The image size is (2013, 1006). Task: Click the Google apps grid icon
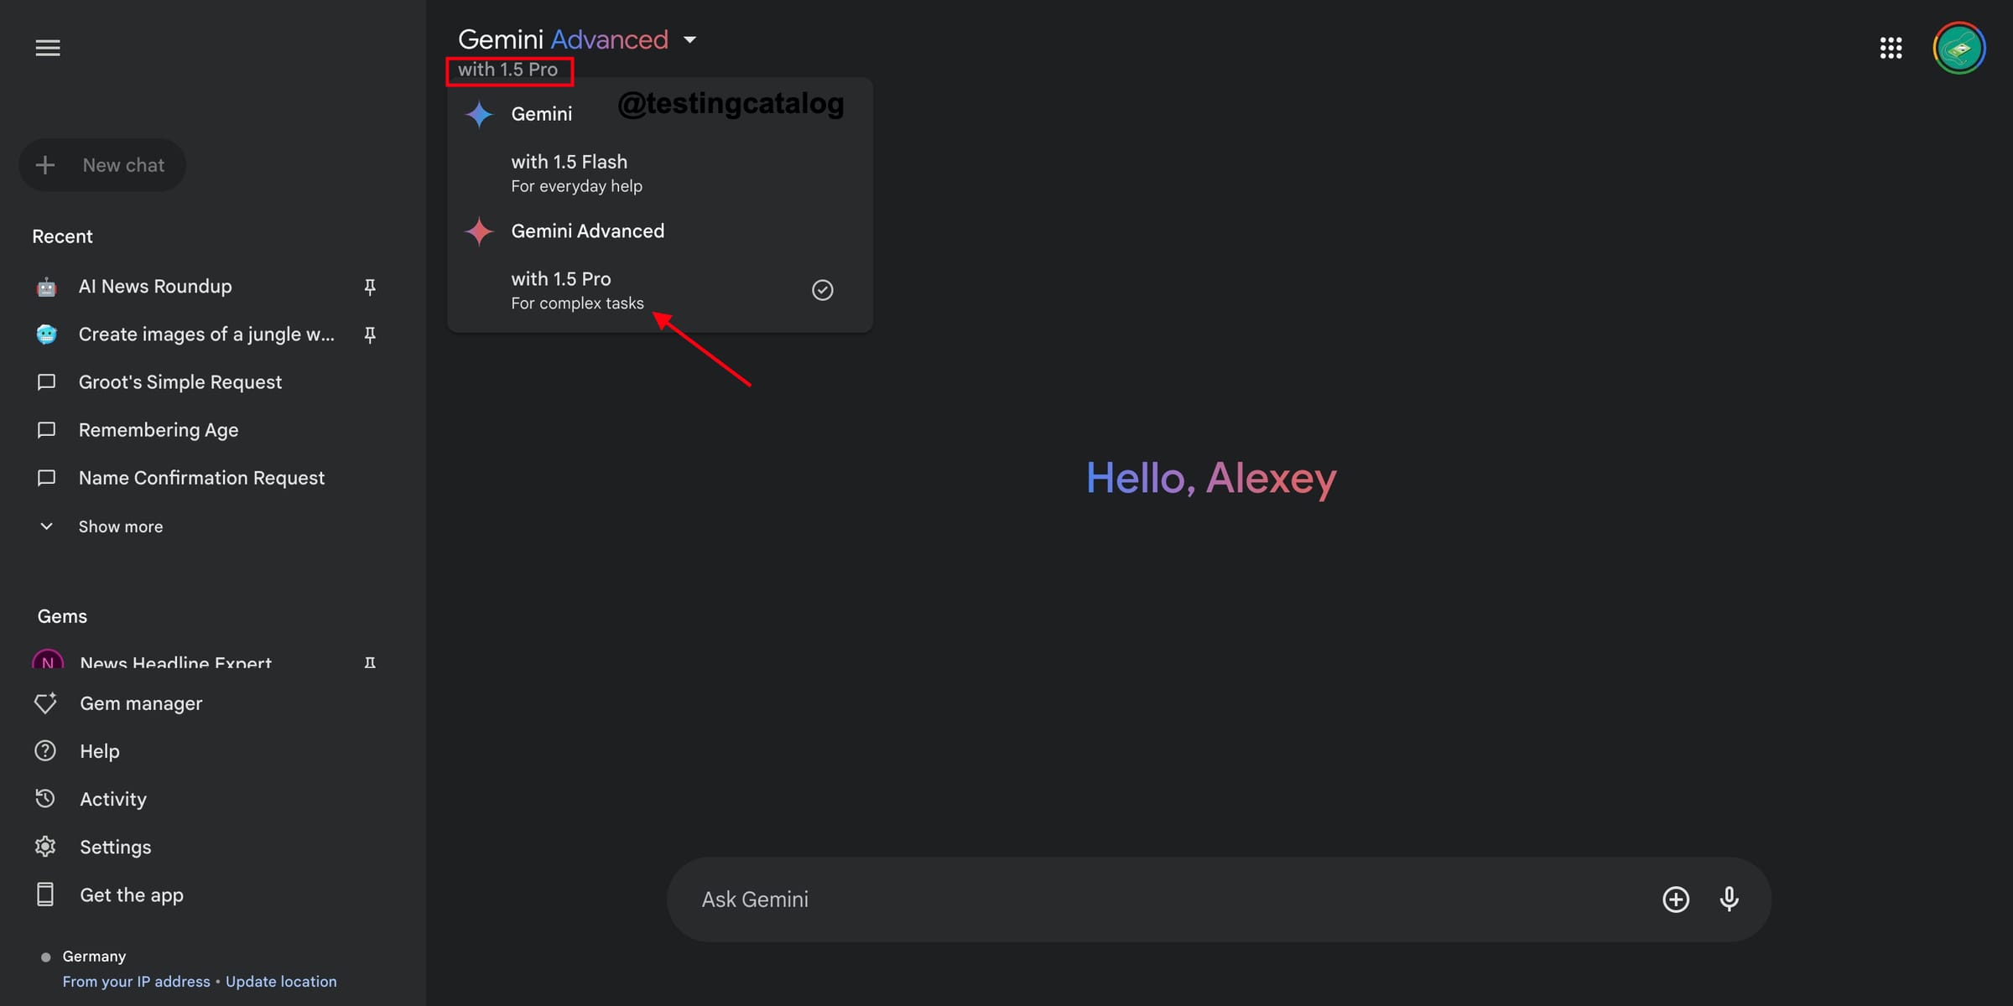(x=1891, y=48)
